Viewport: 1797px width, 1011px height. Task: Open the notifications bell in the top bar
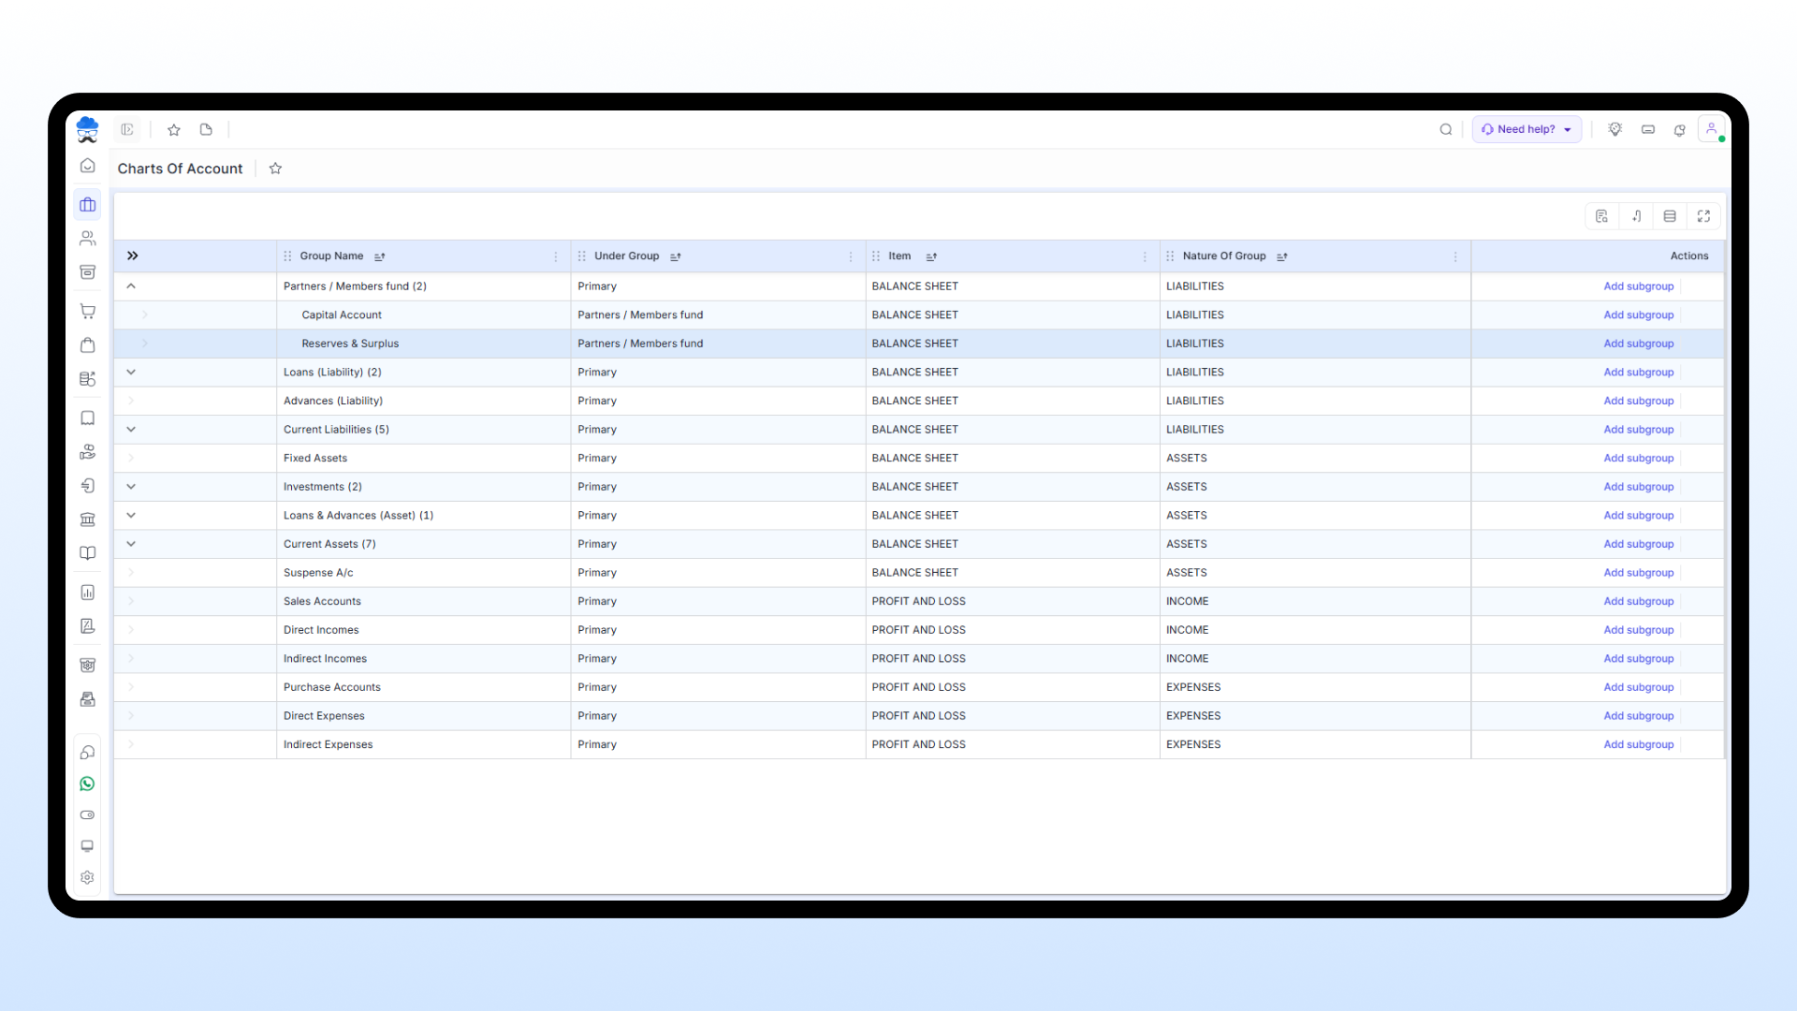1680,129
